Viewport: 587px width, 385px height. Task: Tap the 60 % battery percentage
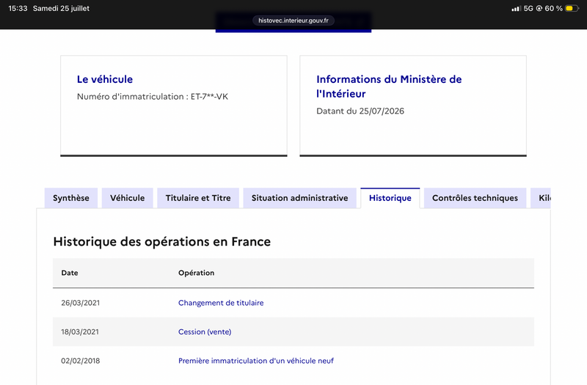click(x=554, y=8)
